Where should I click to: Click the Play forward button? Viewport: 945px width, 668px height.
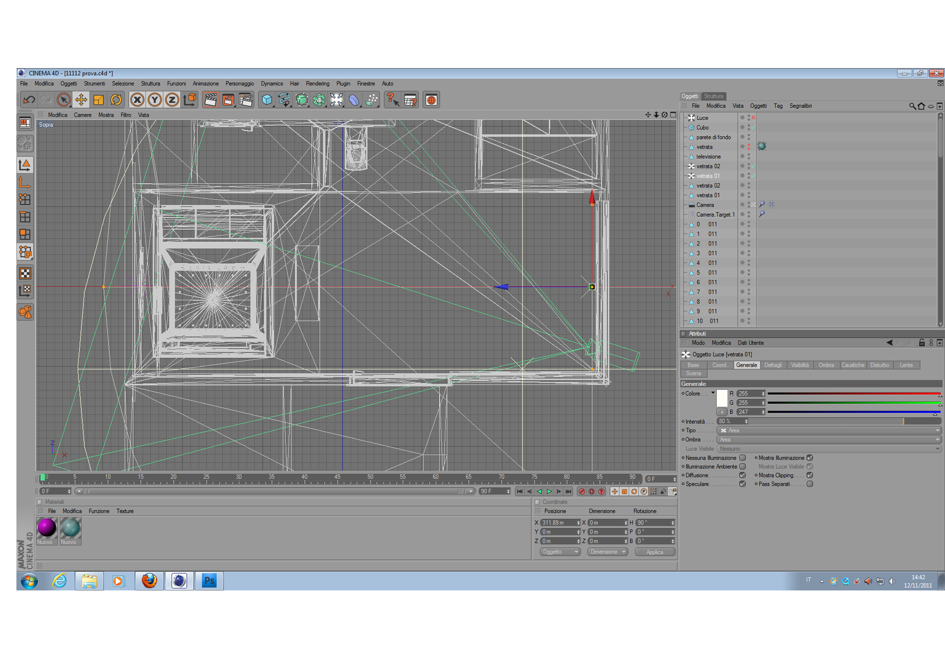pyautogui.click(x=549, y=491)
